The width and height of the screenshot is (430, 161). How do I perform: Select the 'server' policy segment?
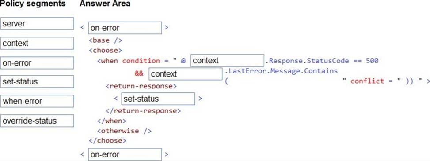coord(37,23)
